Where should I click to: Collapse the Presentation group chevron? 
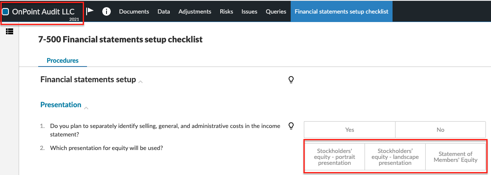pyautogui.click(x=86, y=108)
